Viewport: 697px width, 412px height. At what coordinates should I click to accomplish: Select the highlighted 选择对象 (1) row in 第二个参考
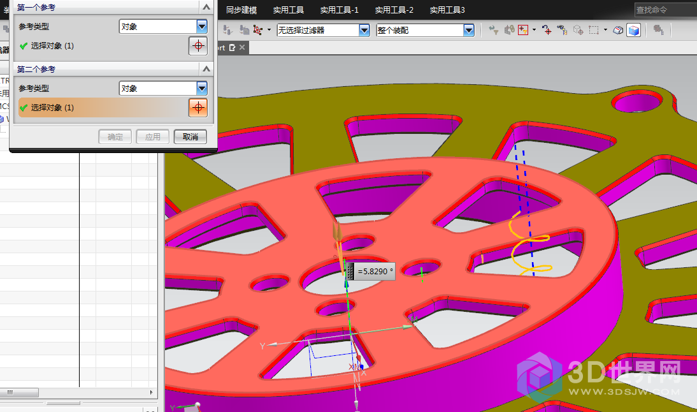pos(103,108)
